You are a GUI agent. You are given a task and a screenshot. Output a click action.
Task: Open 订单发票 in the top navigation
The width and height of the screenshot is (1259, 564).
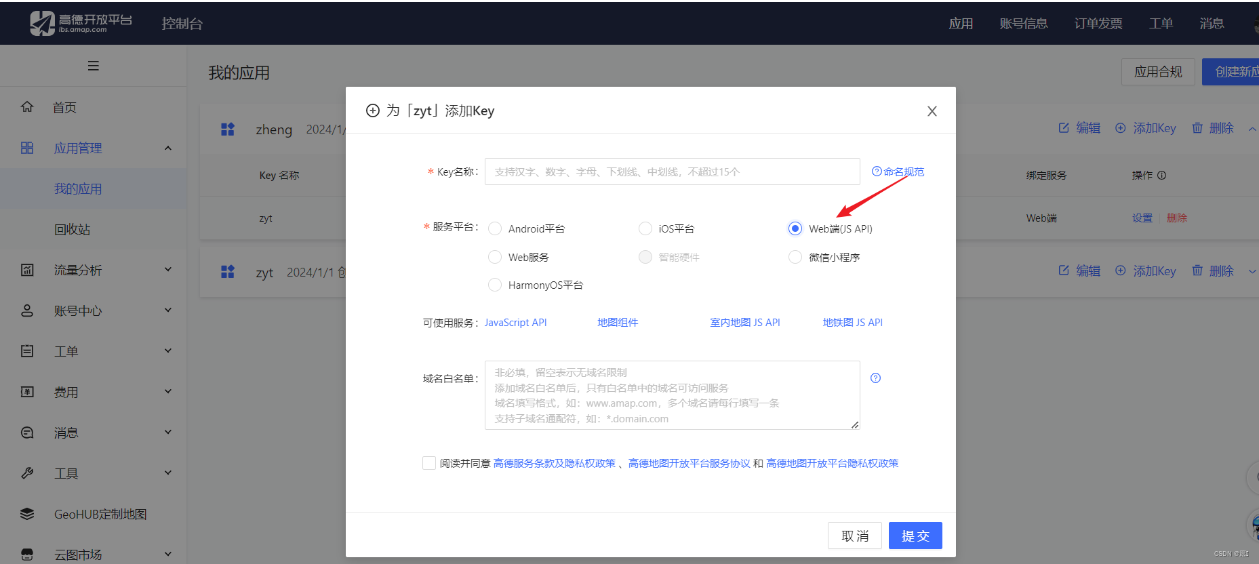tap(1098, 24)
